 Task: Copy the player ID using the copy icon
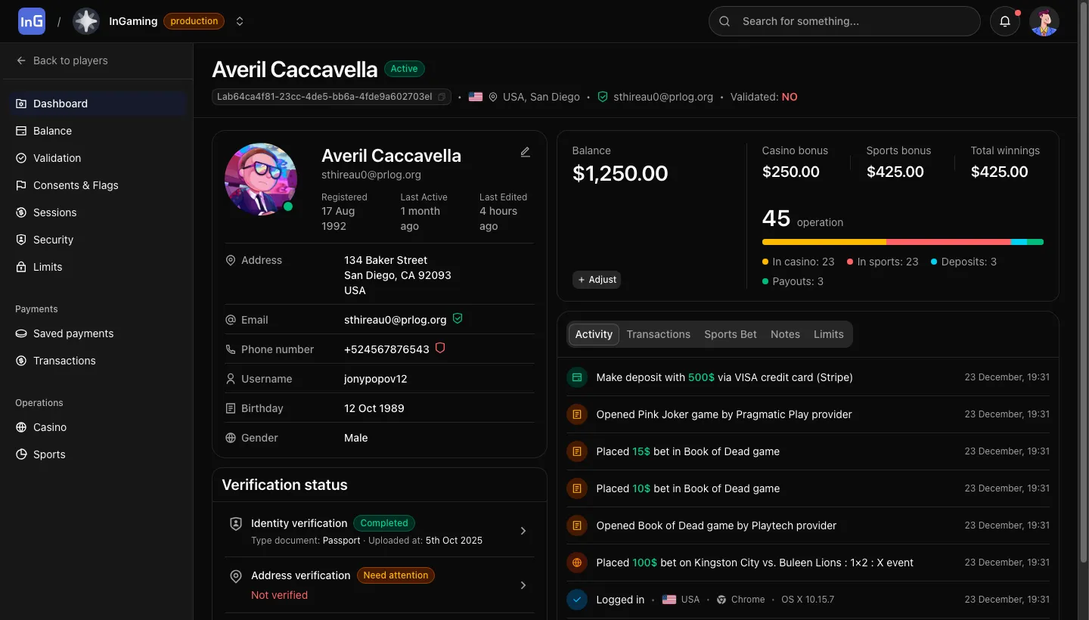click(442, 97)
